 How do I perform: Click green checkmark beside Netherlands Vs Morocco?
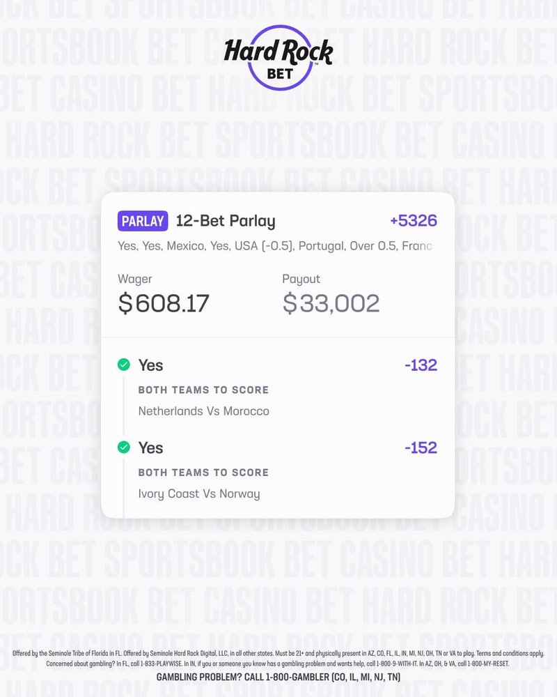(124, 365)
